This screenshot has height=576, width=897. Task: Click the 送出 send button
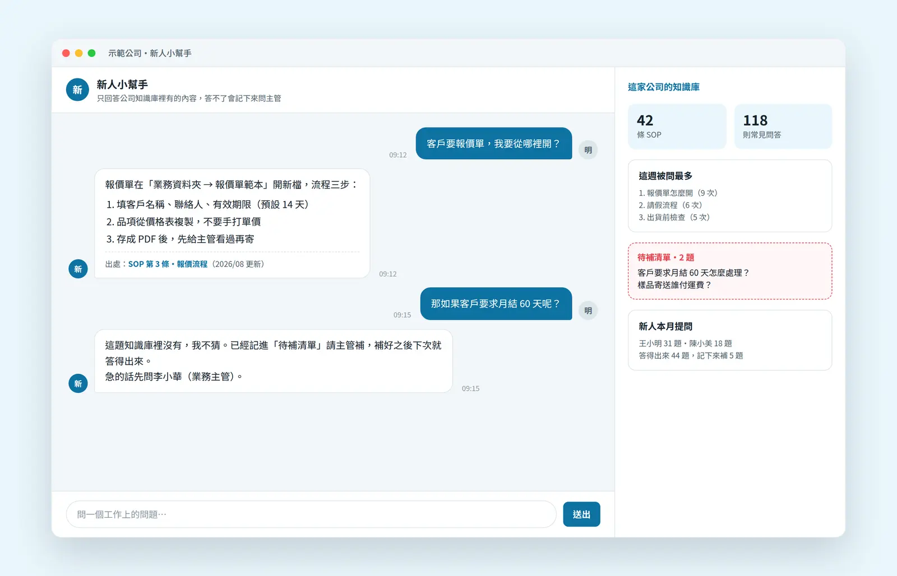coord(581,514)
